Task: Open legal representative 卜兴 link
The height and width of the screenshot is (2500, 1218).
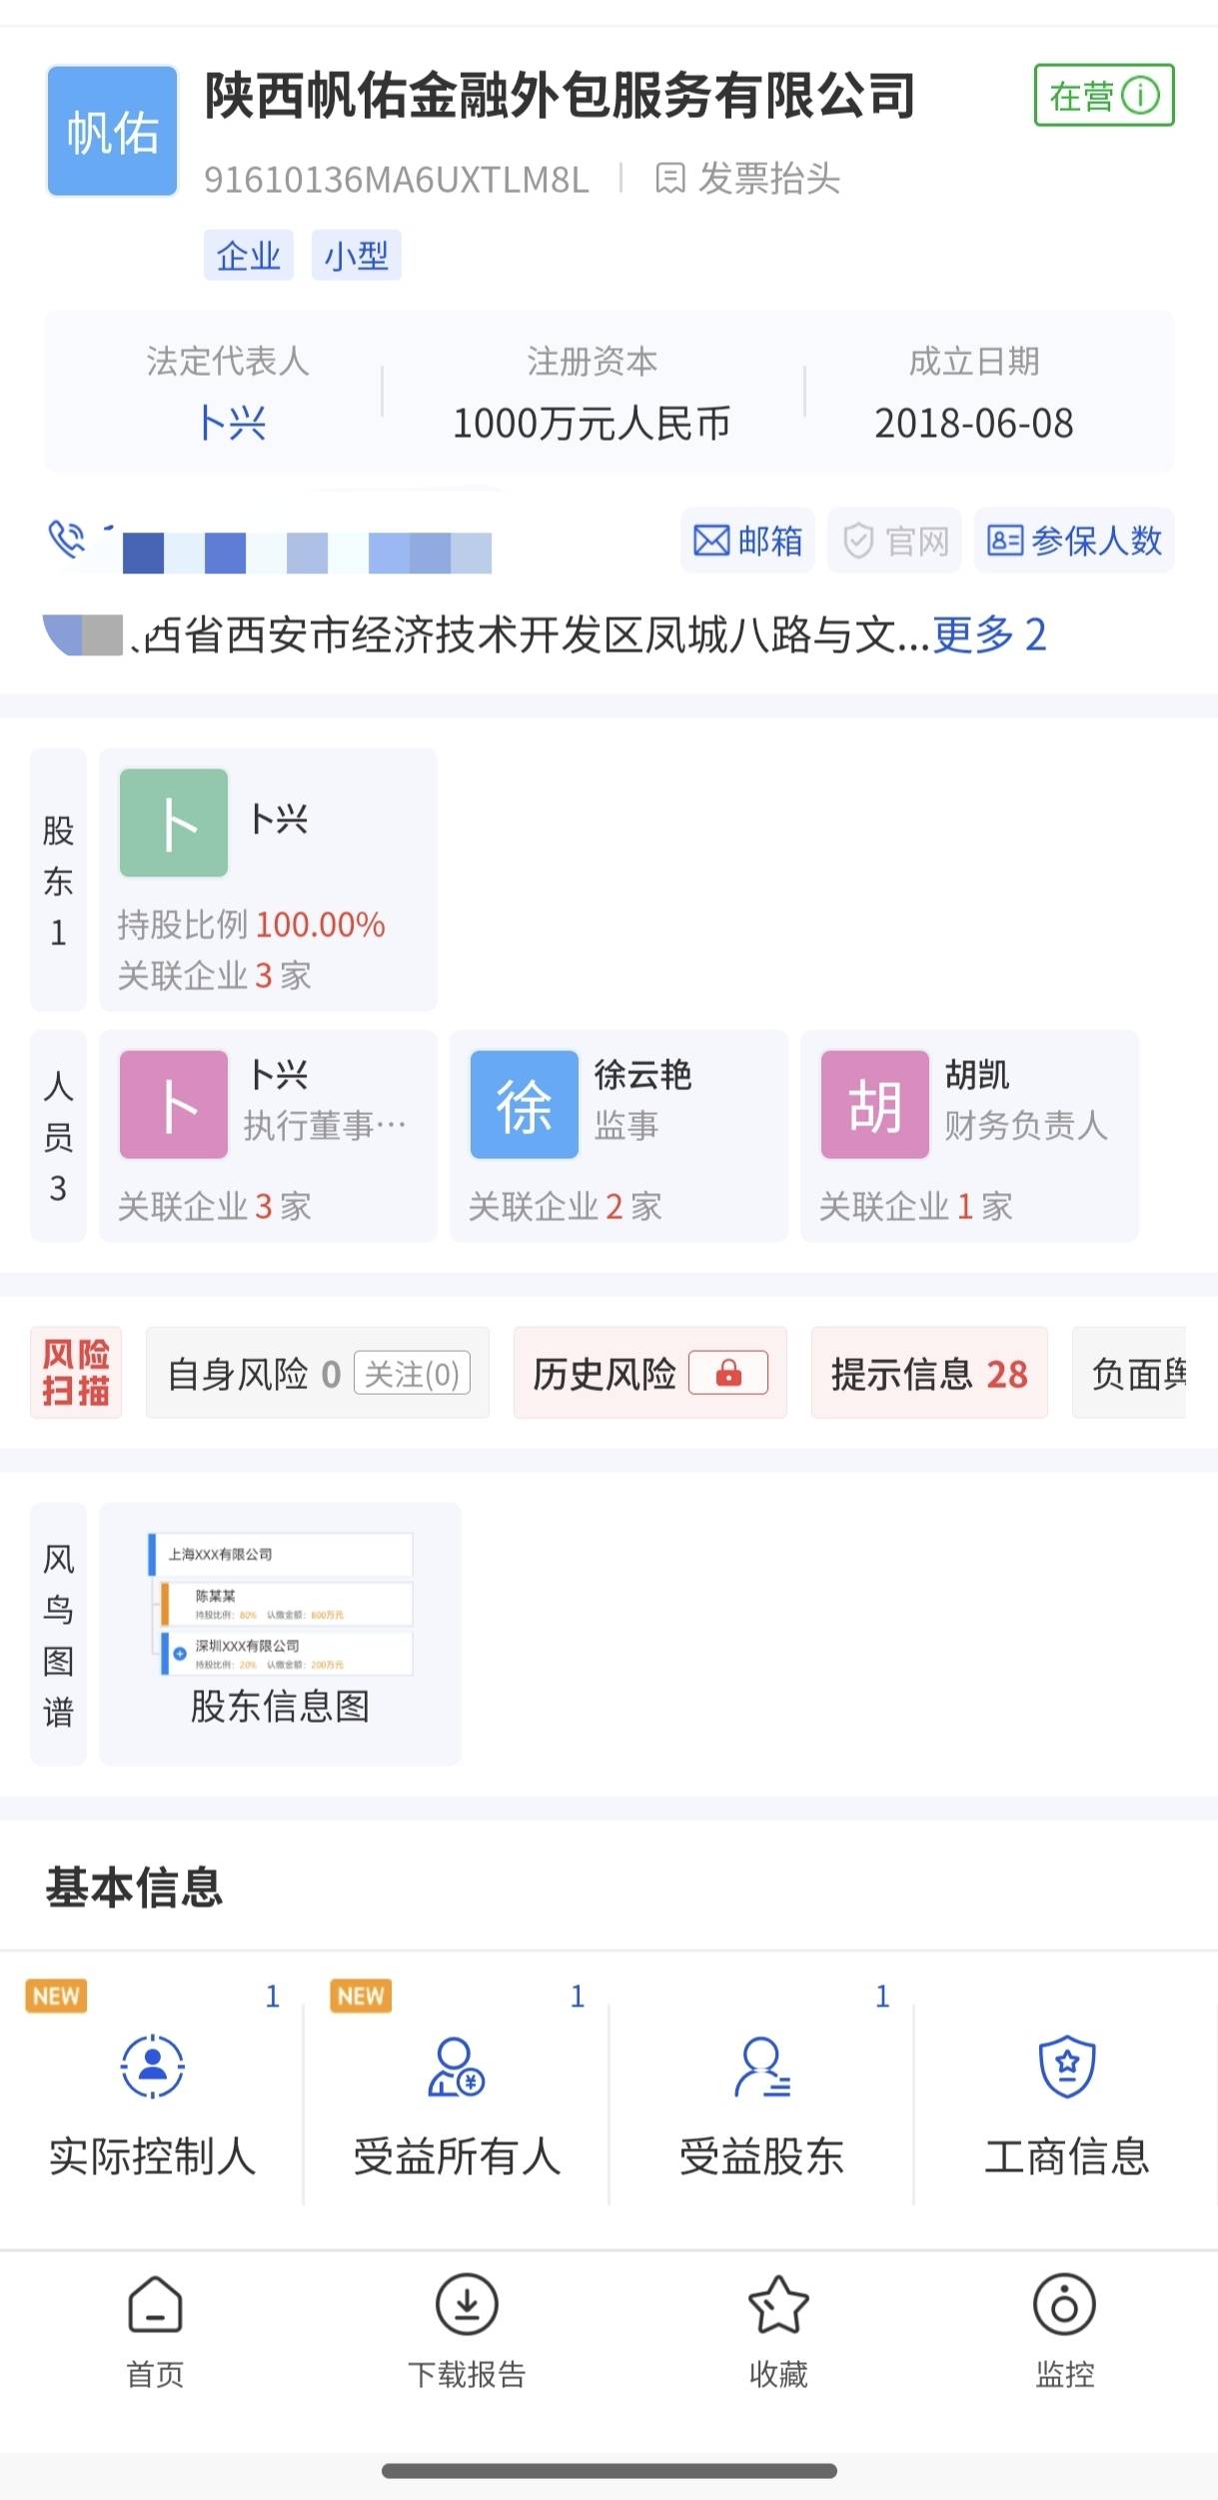Action: [232, 424]
